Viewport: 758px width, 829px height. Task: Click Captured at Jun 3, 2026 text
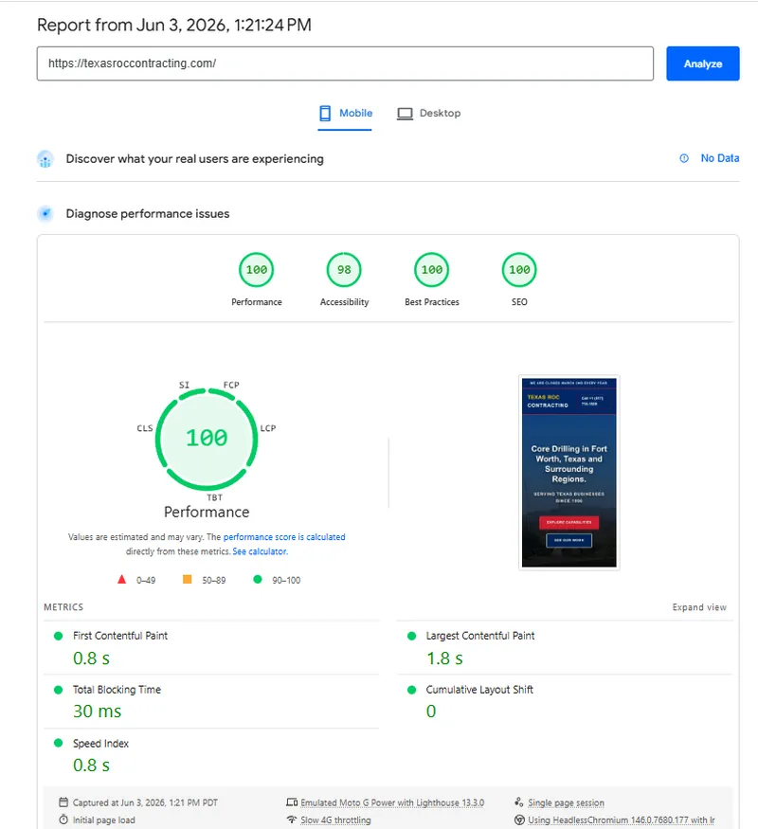145,802
